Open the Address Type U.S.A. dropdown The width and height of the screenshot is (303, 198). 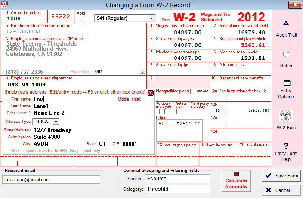point(56,122)
